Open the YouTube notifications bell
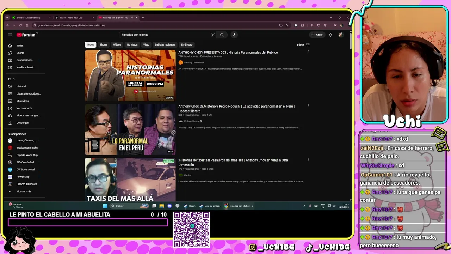Viewport: 451px width, 254px height. [x=330, y=35]
